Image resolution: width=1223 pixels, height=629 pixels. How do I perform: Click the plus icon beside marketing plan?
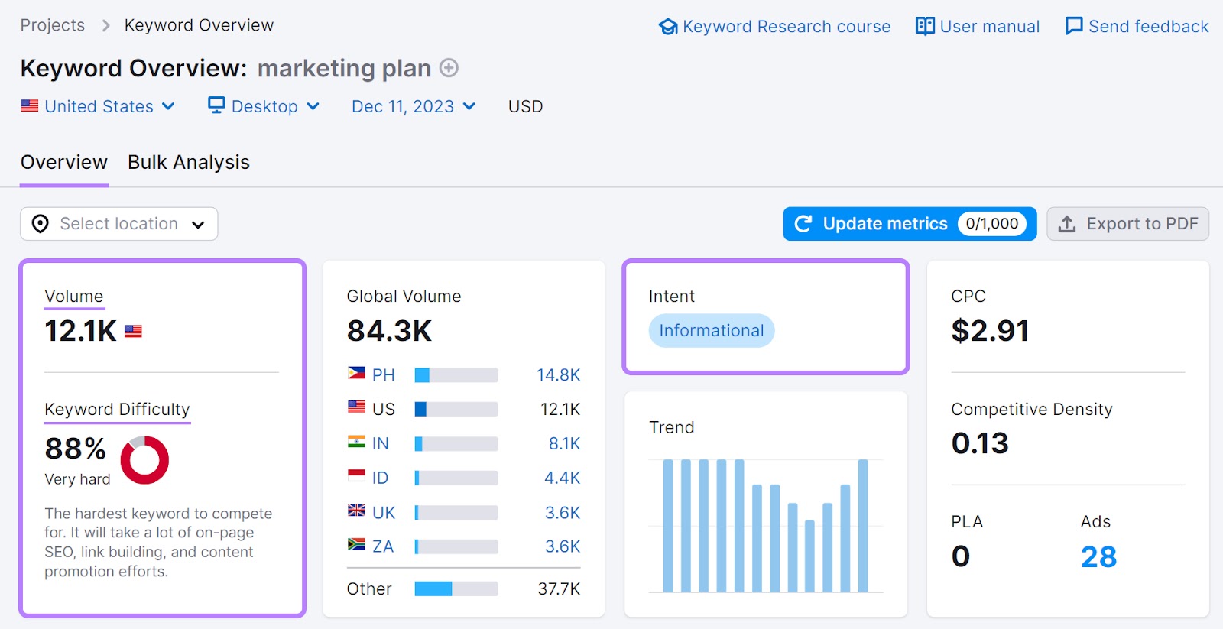coord(449,68)
